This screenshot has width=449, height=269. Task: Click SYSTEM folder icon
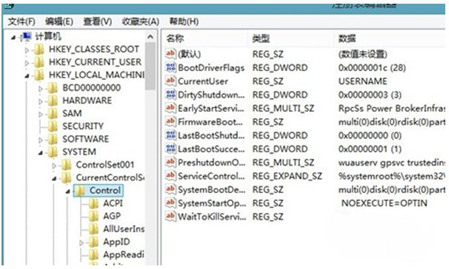53,152
